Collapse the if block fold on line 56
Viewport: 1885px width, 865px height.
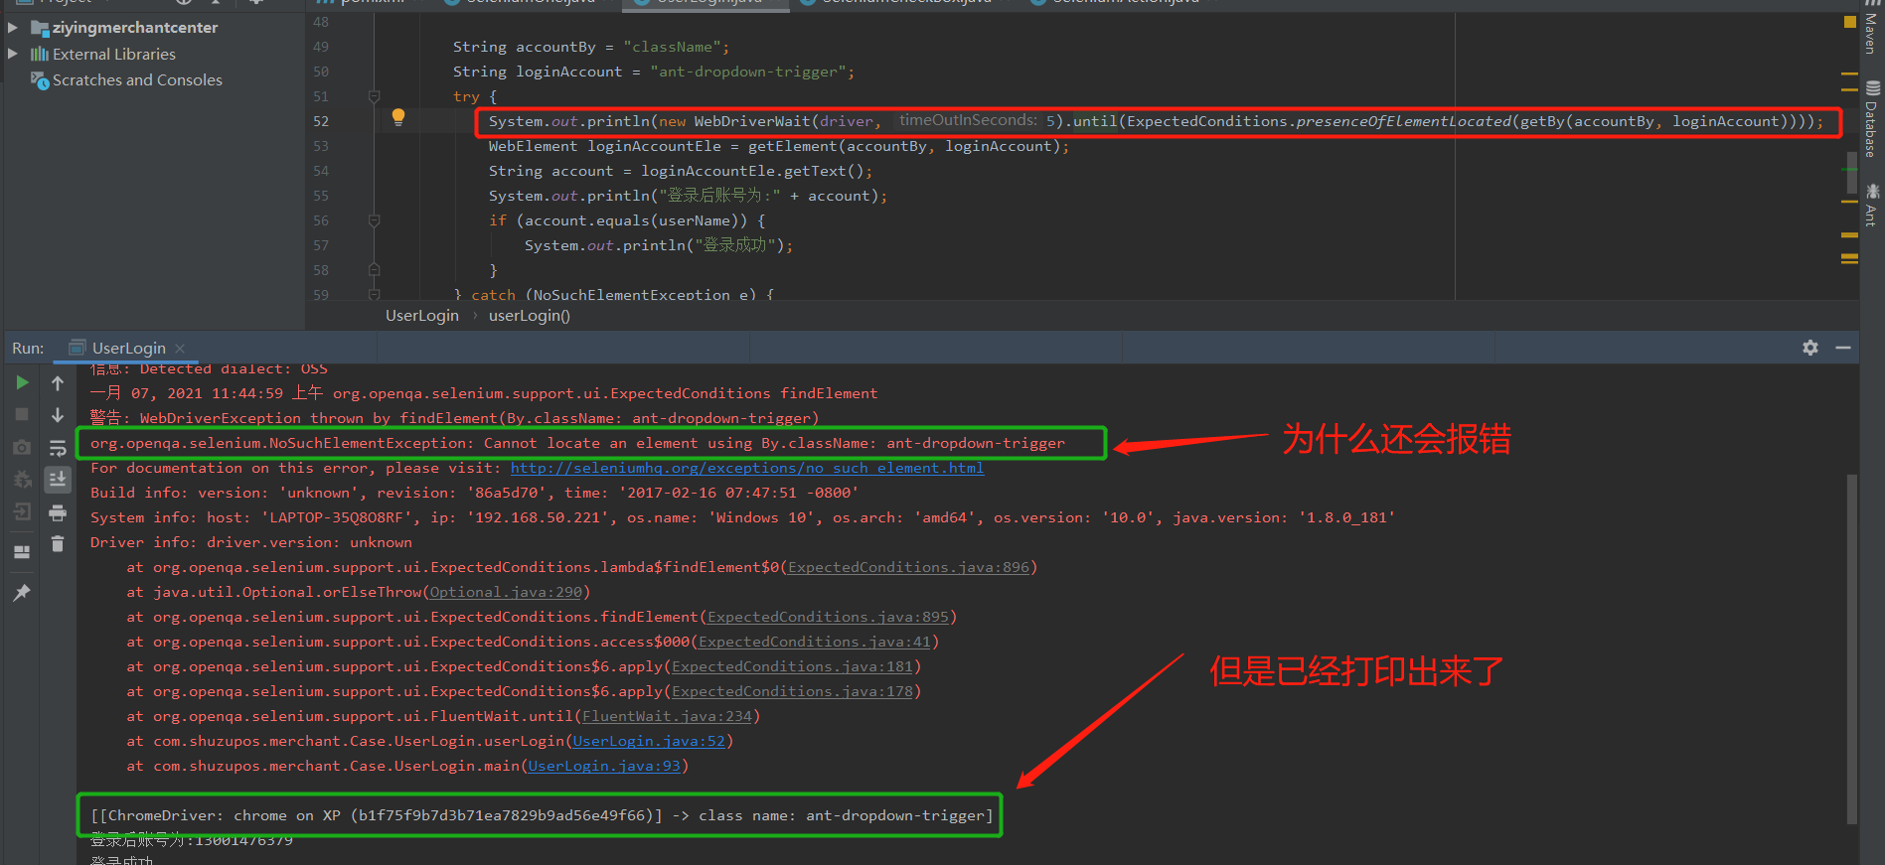tap(375, 220)
